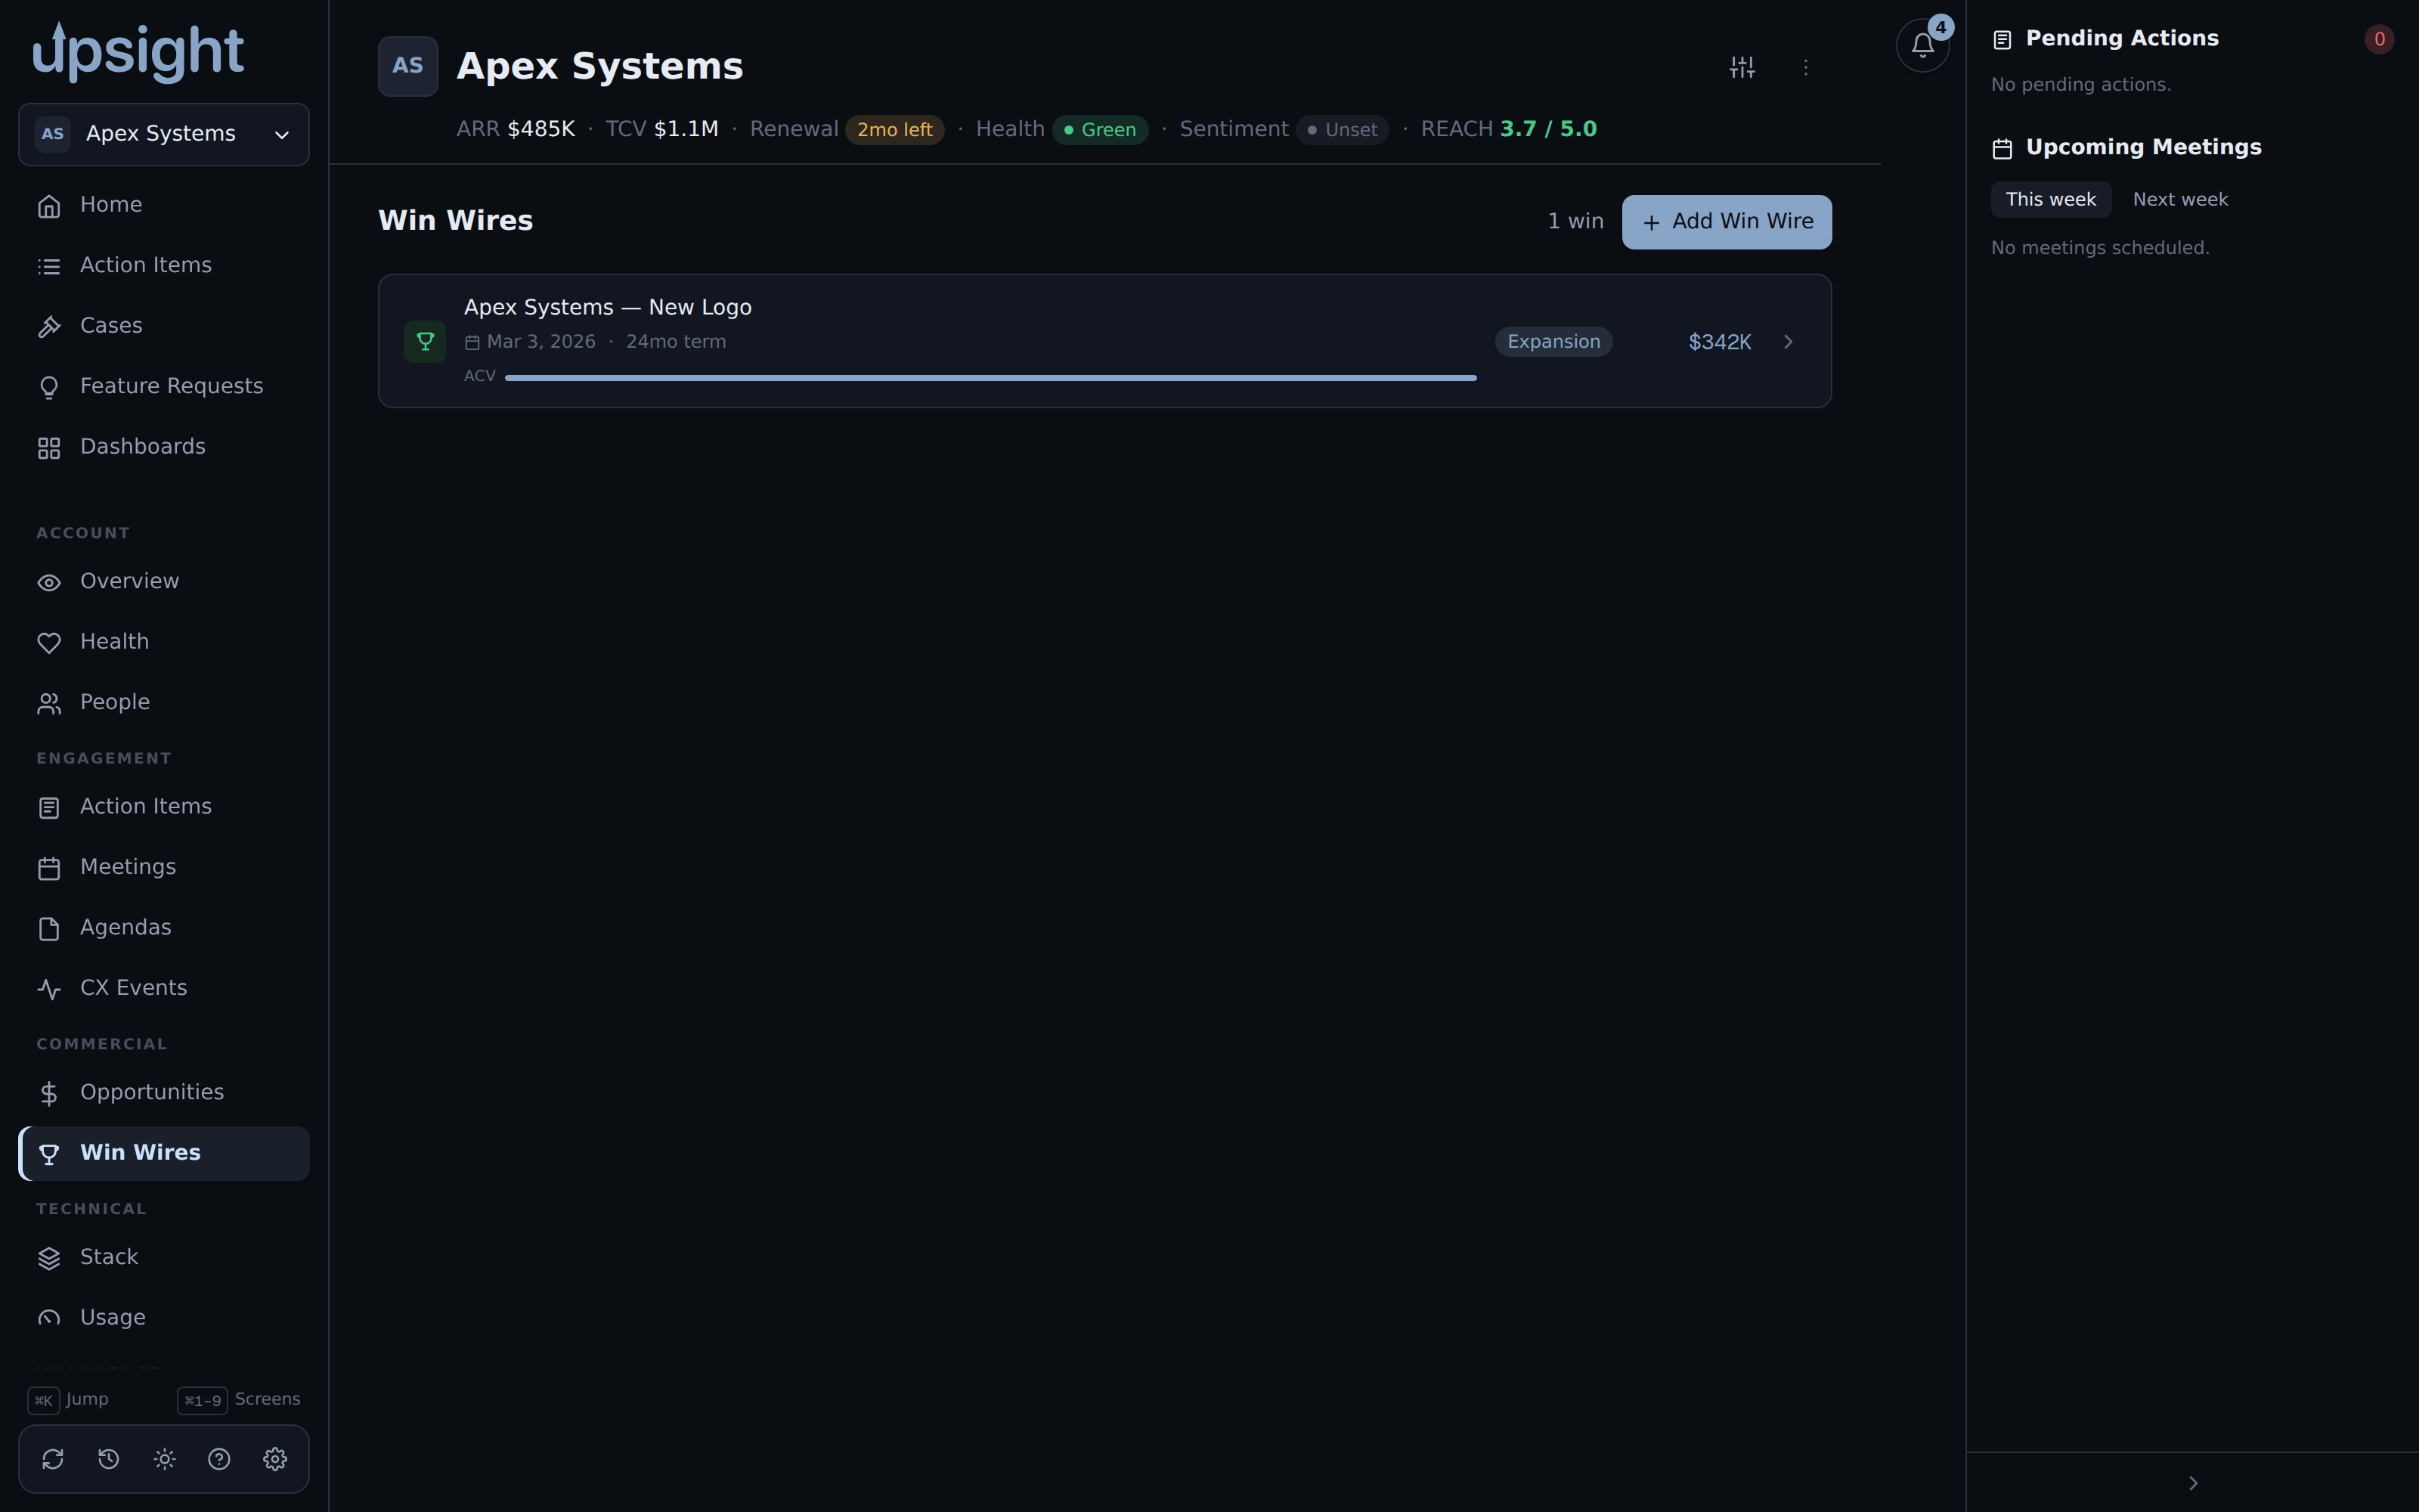This screenshot has width=2419, height=1512.
Task: Click the trophy icon on win wire card
Action: [425, 341]
